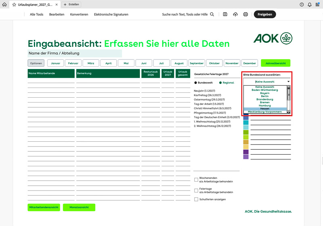Open the Elektronische Signaturen menu

111,15
